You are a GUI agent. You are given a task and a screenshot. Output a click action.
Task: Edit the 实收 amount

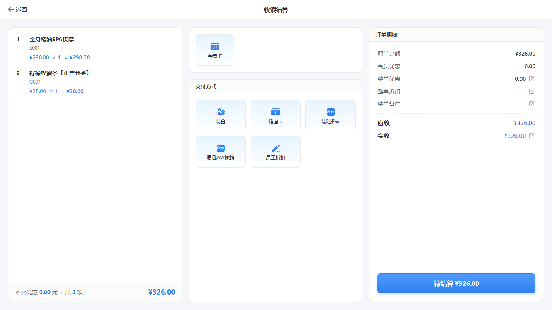(x=532, y=136)
